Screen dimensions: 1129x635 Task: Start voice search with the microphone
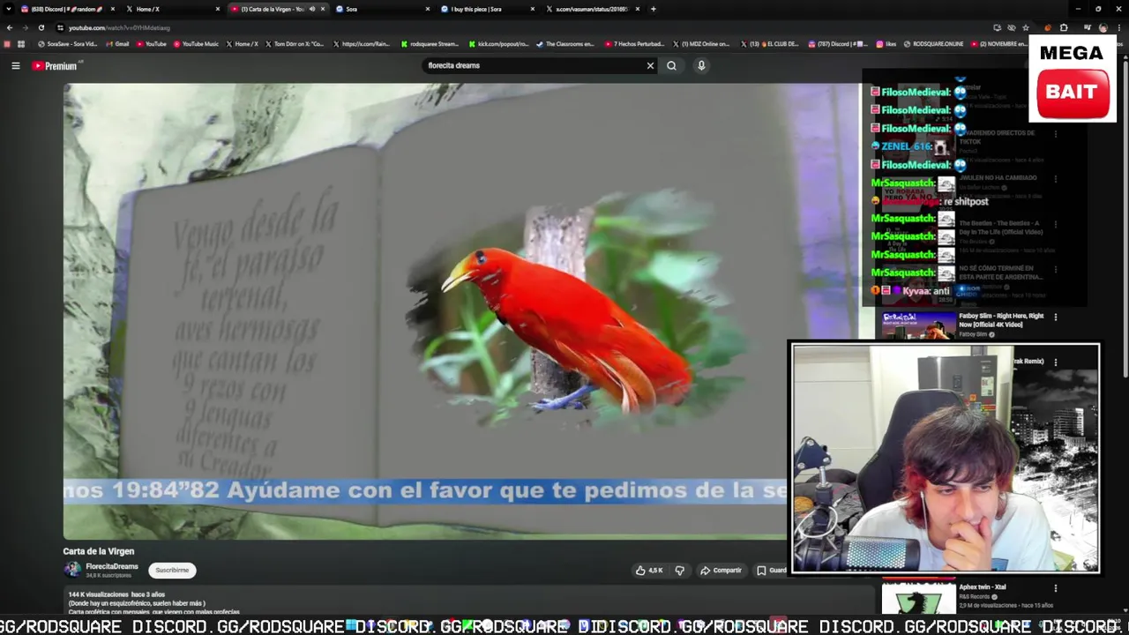[x=701, y=65]
